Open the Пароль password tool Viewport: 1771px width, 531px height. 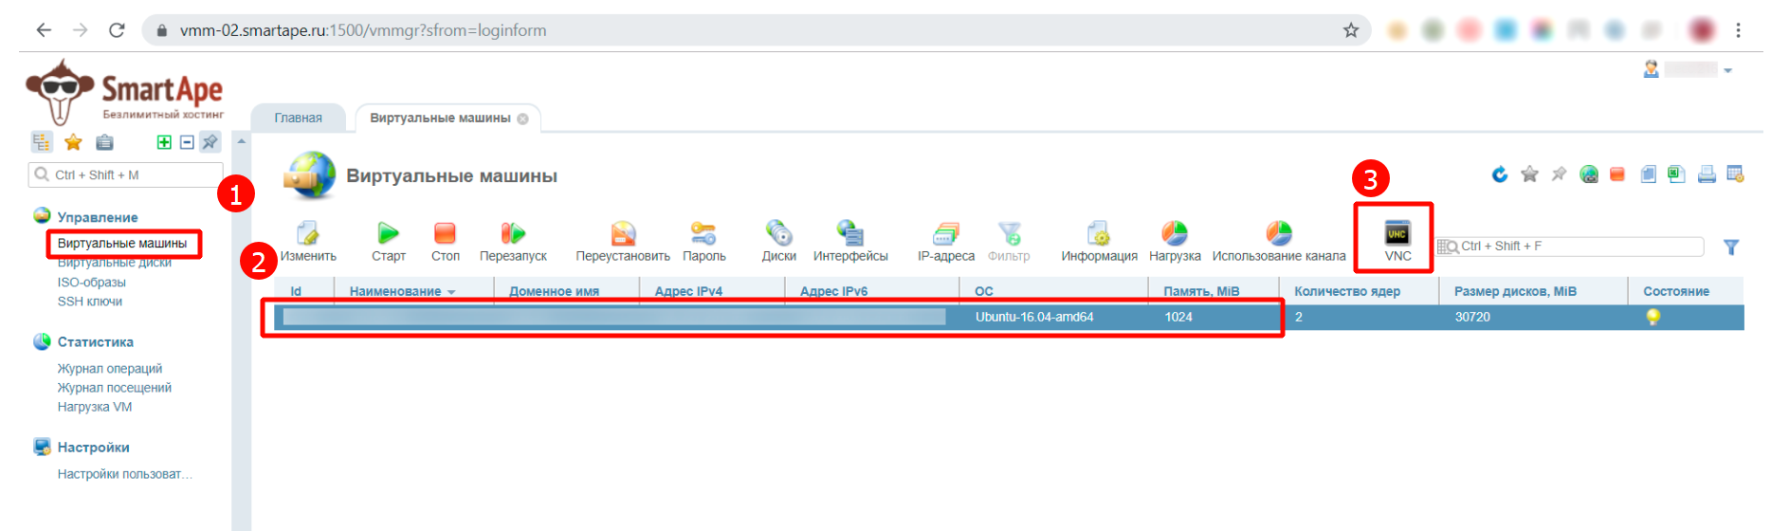coord(703,233)
